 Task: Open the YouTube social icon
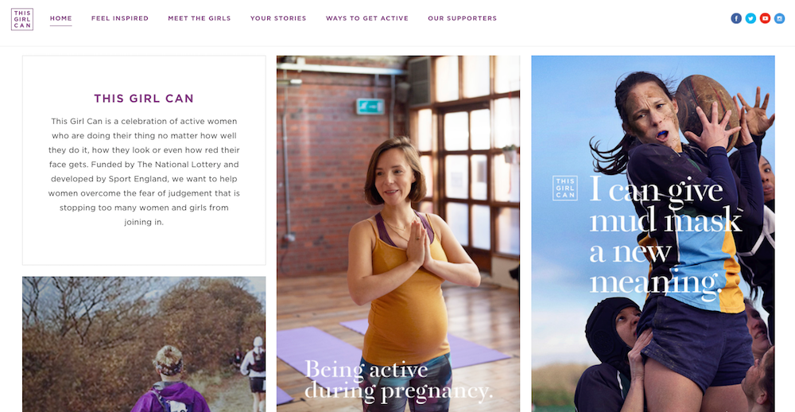765,18
